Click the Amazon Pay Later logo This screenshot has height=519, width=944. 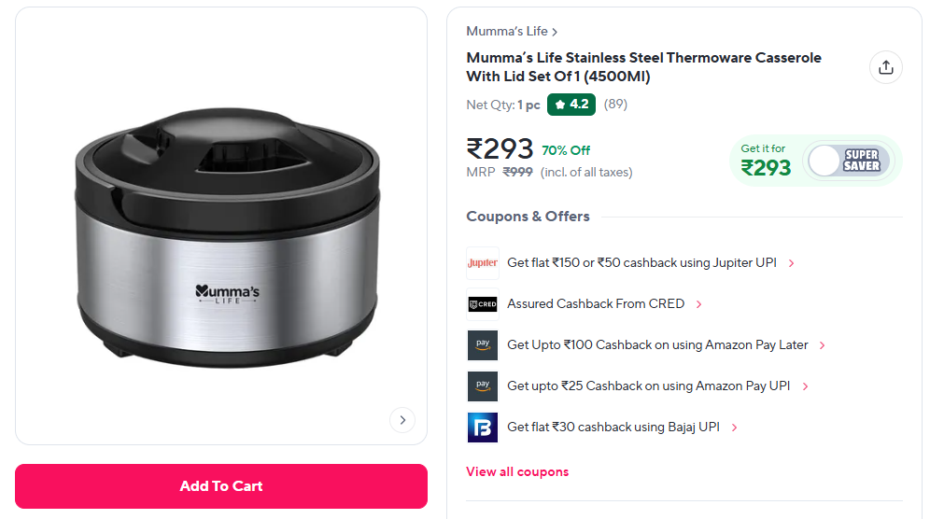click(483, 345)
